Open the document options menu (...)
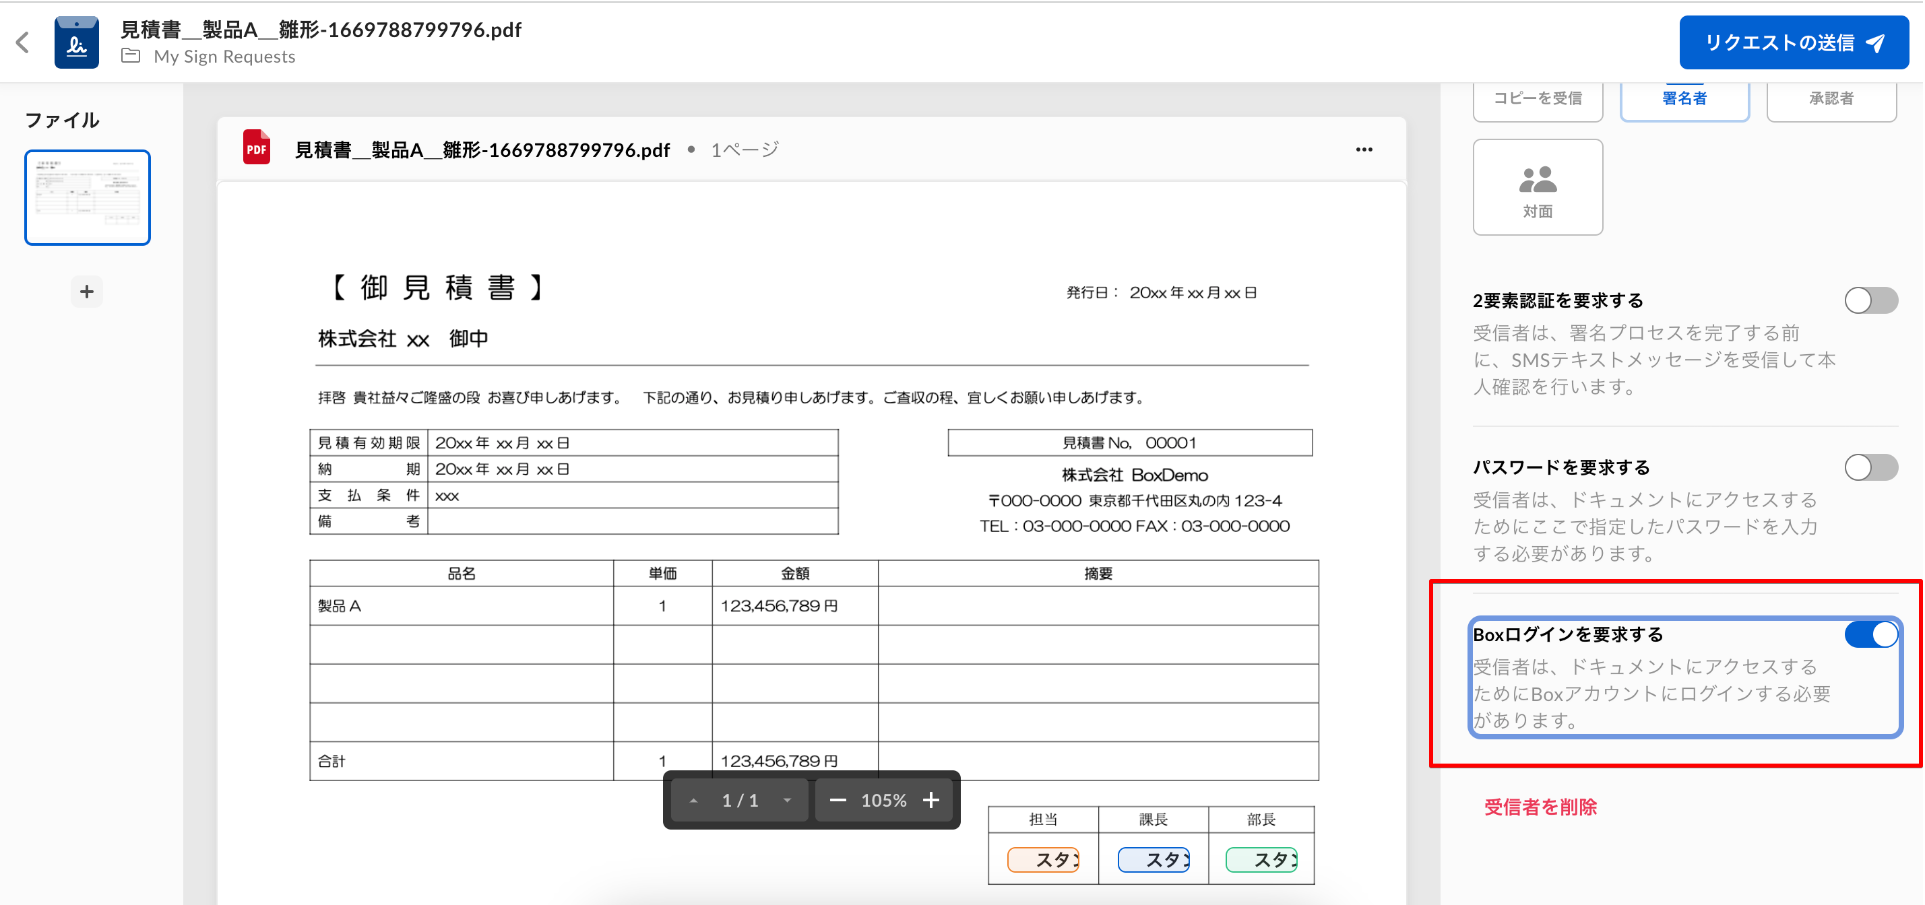Image resolution: width=1925 pixels, height=905 pixels. coord(1364,149)
